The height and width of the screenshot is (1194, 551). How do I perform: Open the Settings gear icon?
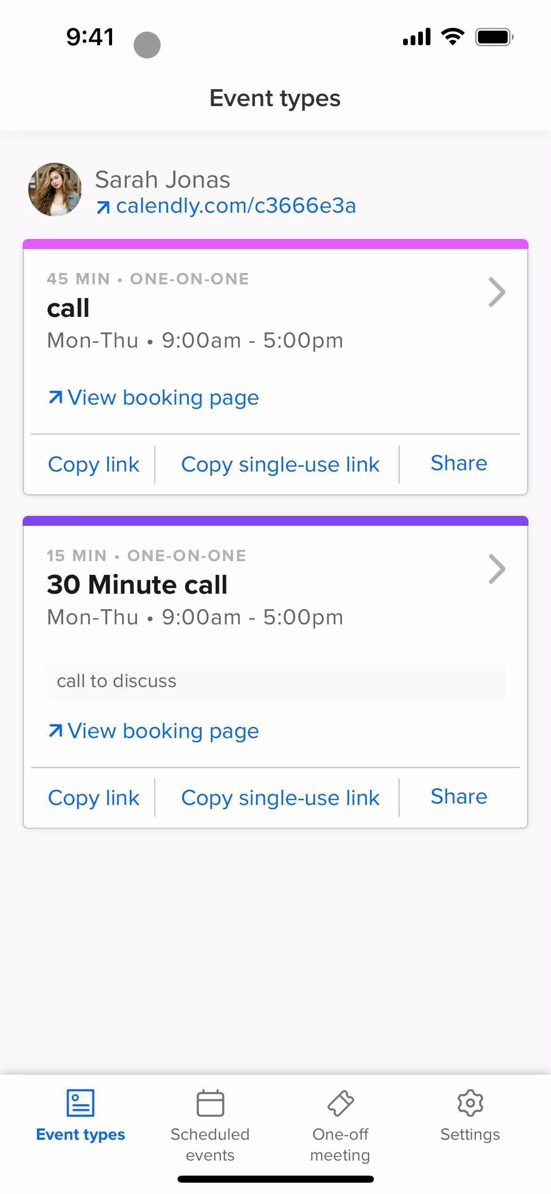470,1103
